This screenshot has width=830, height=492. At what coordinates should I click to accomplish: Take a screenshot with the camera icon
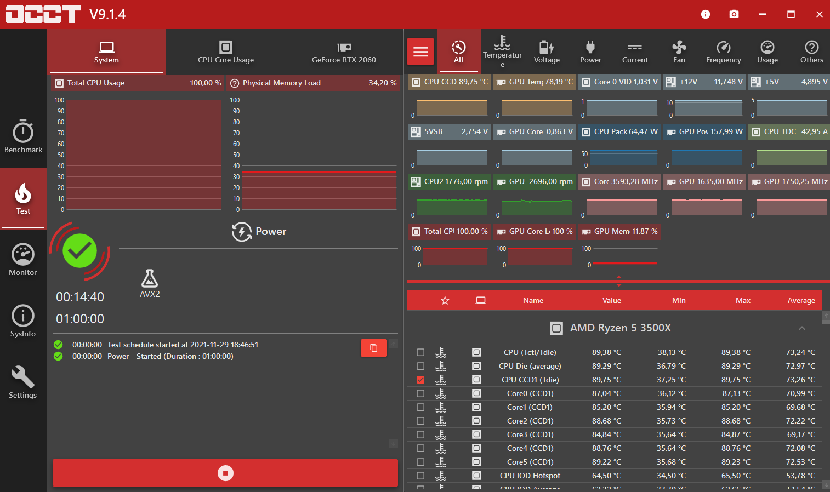point(734,14)
